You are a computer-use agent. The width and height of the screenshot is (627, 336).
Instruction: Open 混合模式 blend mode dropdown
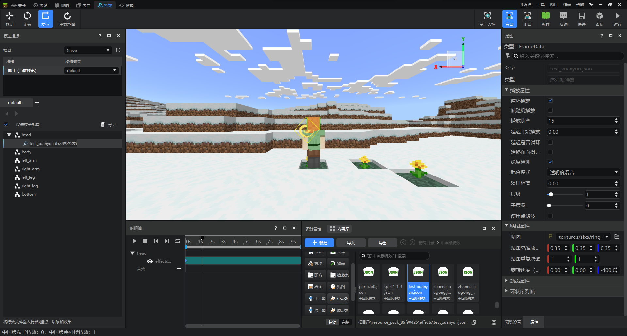(583, 172)
